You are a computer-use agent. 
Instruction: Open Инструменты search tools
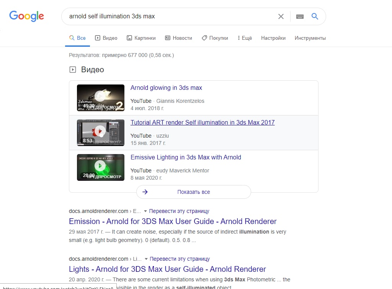(310, 38)
